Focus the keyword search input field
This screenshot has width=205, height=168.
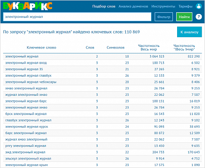pos(77,17)
